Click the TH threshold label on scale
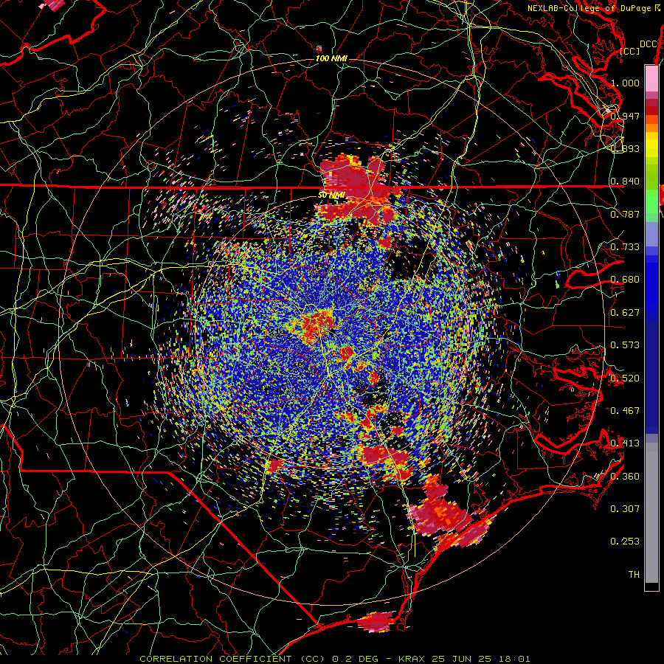The width and height of the screenshot is (664, 664). tap(634, 575)
